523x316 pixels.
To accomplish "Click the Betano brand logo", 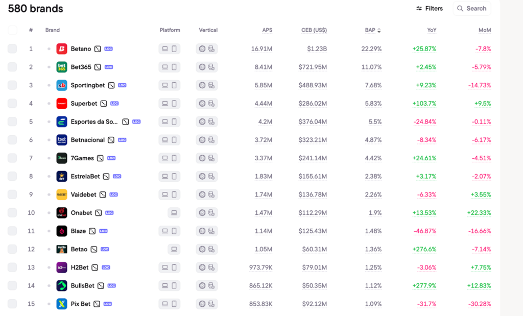I will tap(62, 49).
